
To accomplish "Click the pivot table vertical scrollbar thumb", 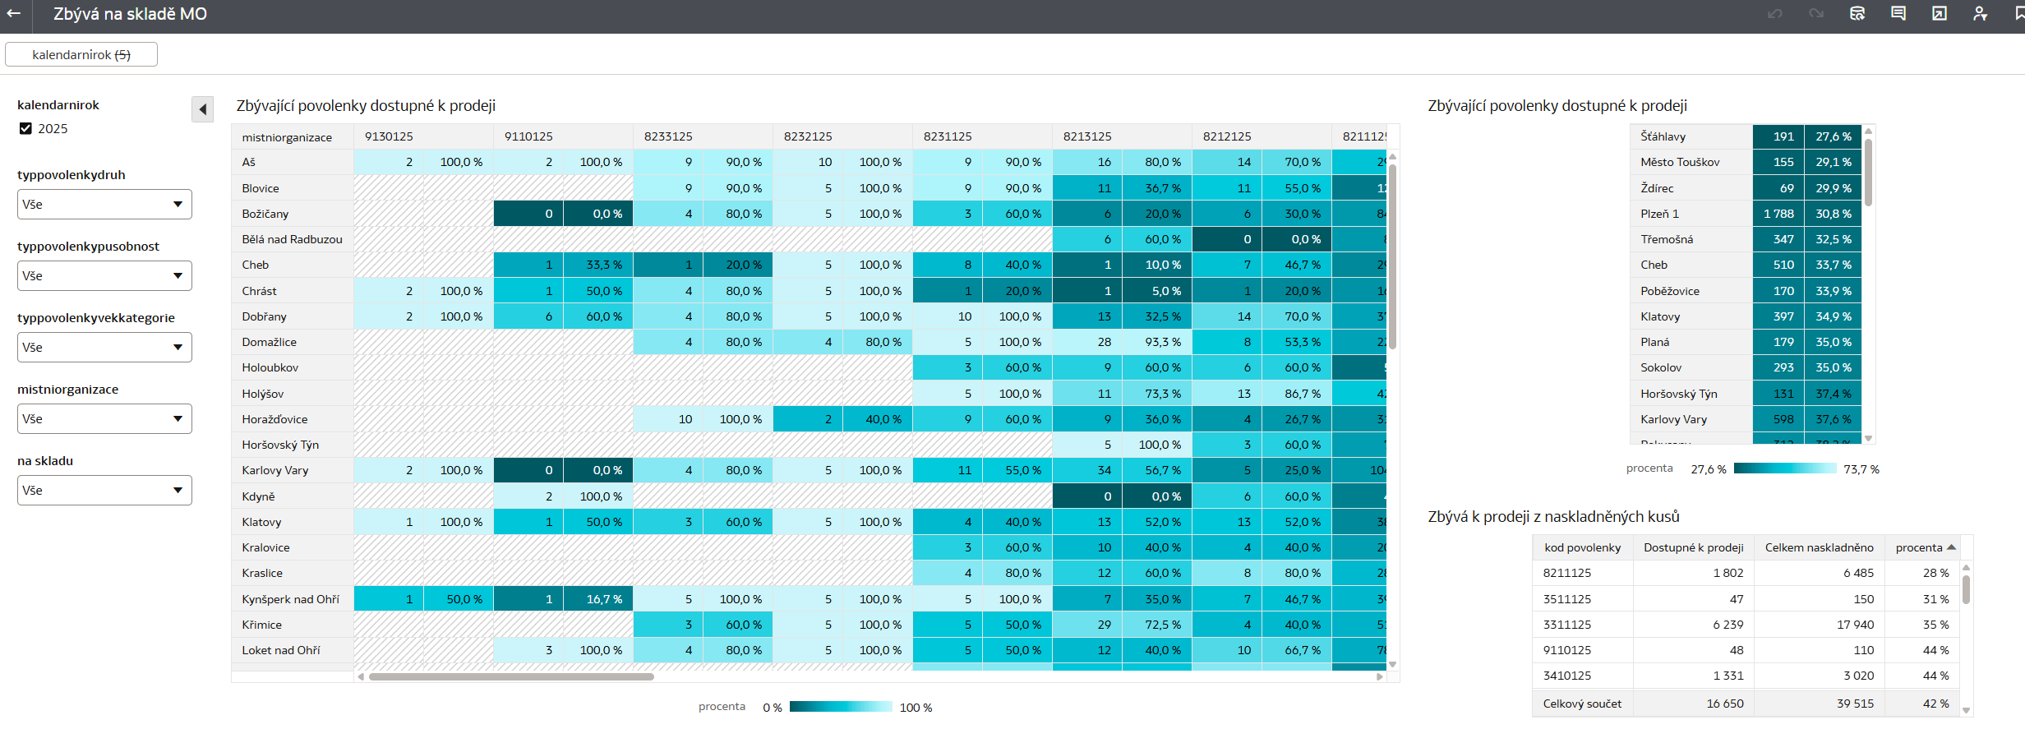I will [x=1392, y=256].
